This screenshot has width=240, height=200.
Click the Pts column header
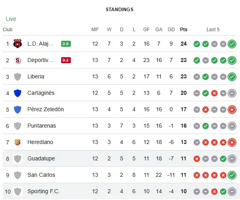click(x=184, y=29)
